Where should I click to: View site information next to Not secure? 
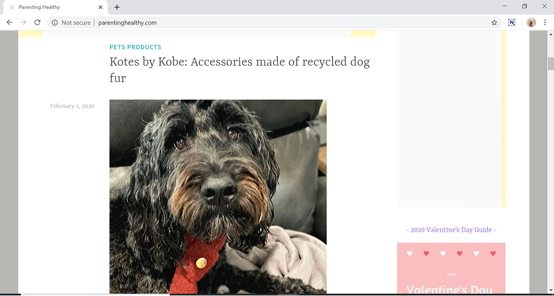pos(54,23)
